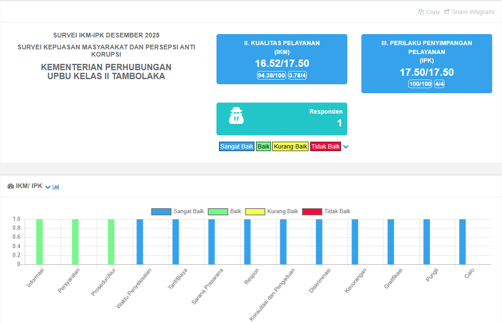The width and height of the screenshot is (502, 323).
Task: Click the detective icon on the Responden card
Action: coord(236,116)
